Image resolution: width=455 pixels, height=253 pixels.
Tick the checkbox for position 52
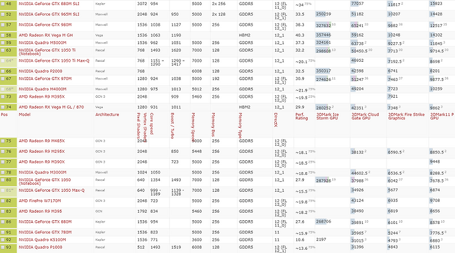[3, 15]
